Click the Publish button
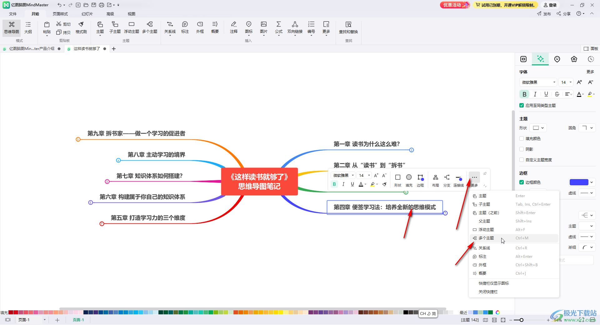The image size is (600, 325). coord(544,14)
